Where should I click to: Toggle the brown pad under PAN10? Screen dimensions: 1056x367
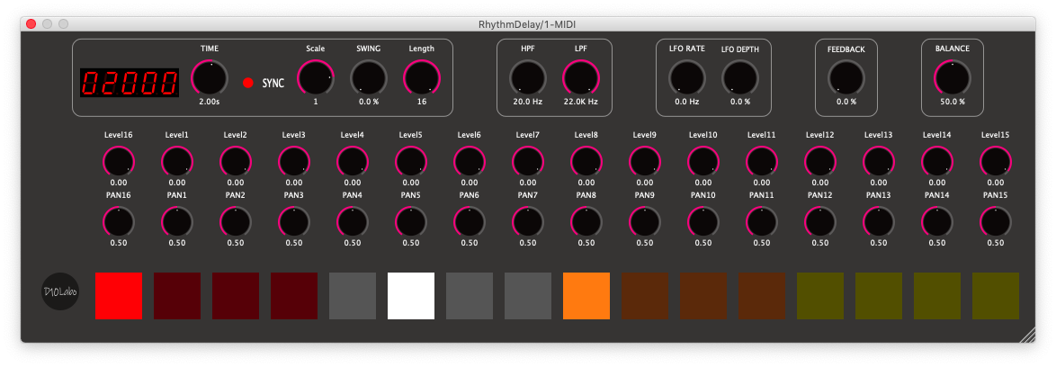[x=703, y=296]
